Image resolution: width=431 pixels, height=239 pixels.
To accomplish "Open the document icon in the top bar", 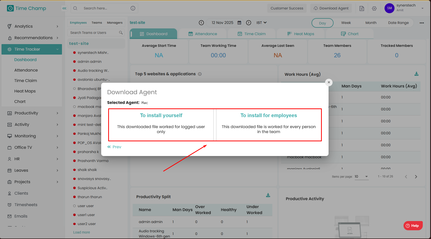I will point(362,8).
